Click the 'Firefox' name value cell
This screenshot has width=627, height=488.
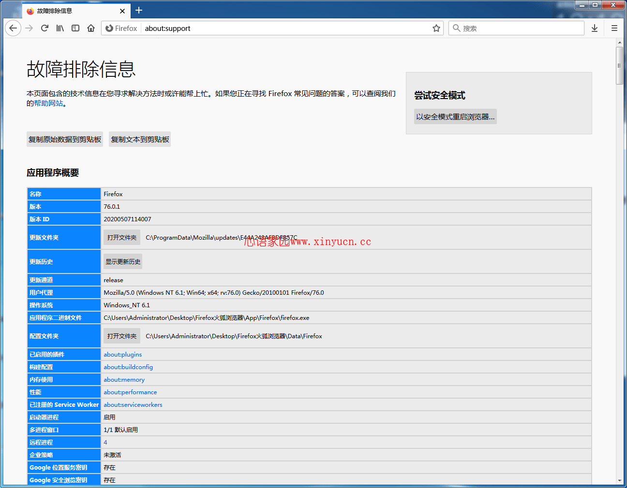point(346,194)
